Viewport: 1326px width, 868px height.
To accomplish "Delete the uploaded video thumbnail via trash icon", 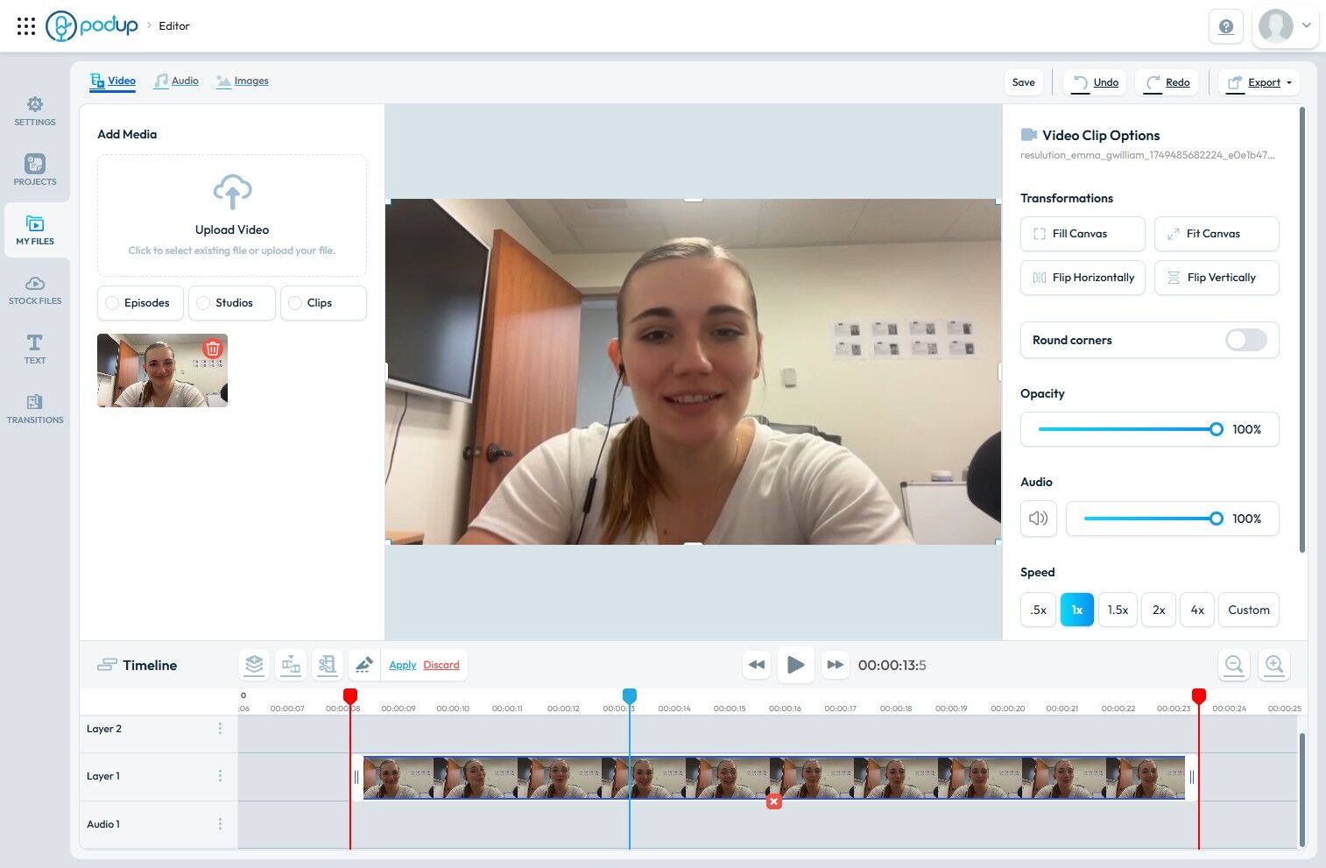I will click(213, 349).
